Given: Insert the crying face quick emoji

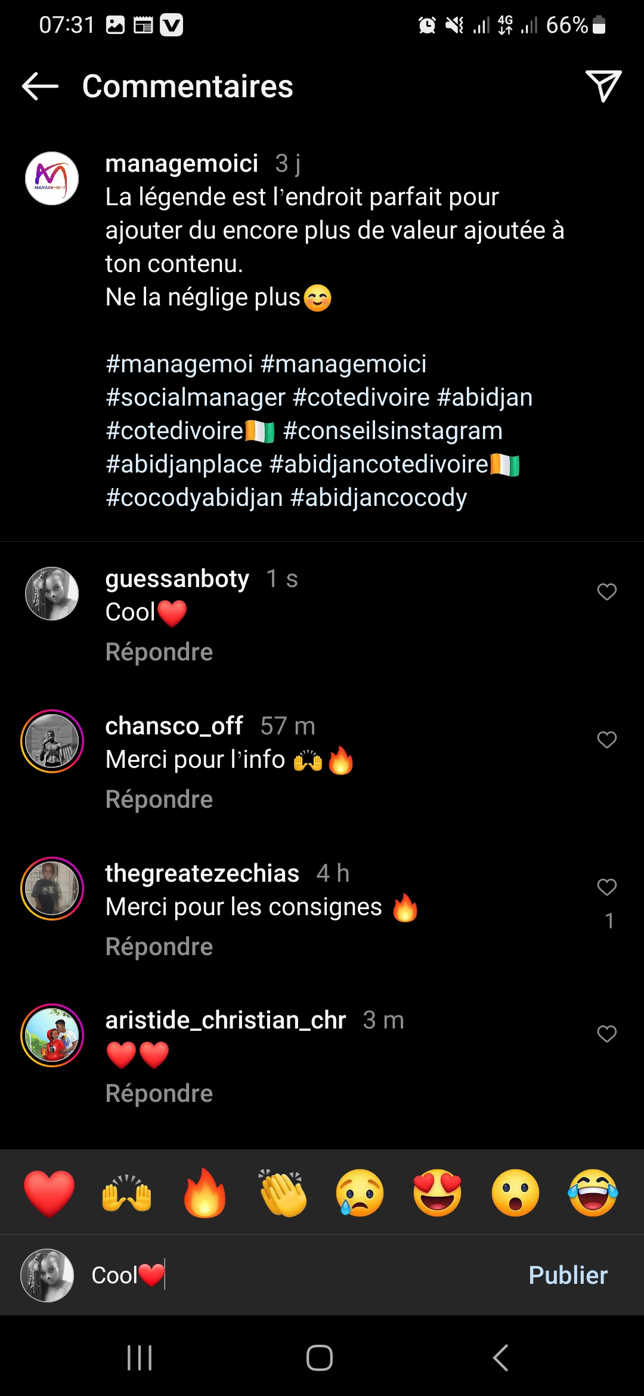Looking at the screenshot, I should (360, 1193).
